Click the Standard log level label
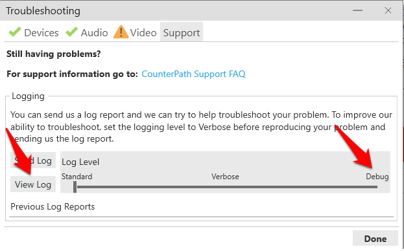 [77, 177]
